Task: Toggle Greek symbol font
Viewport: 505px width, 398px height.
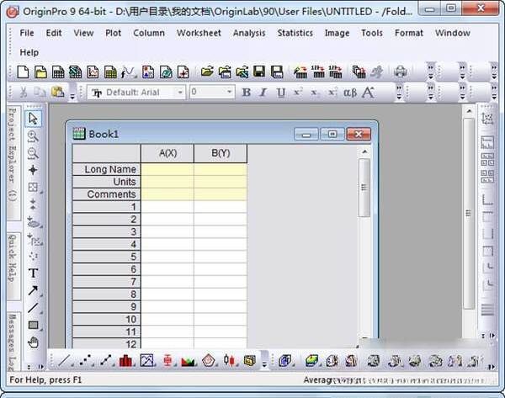Action: [350, 93]
